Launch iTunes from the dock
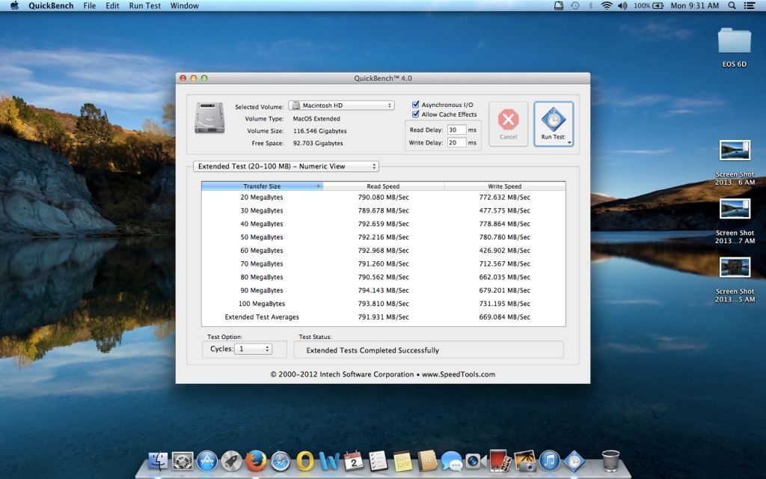The image size is (766, 479). tap(550, 460)
